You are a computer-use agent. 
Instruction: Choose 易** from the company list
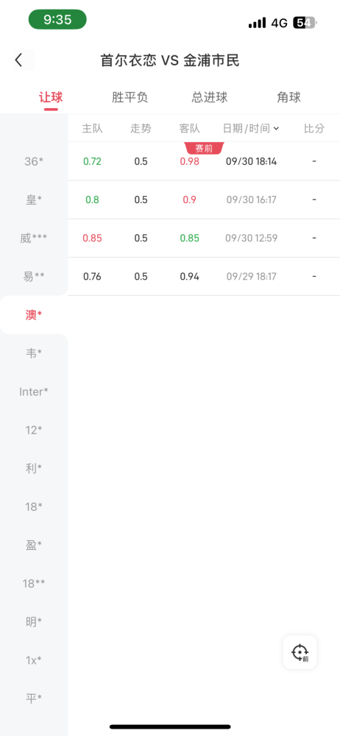tap(34, 277)
